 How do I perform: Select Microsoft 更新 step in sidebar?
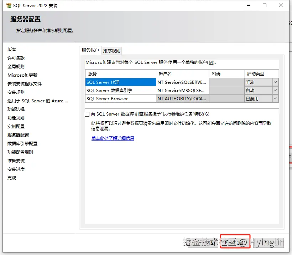pos(22,75)
